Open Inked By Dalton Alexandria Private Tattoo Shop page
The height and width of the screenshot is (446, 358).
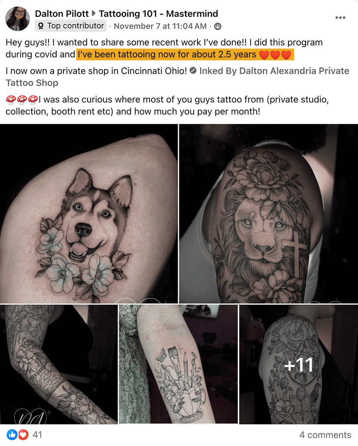pos(177,77)
